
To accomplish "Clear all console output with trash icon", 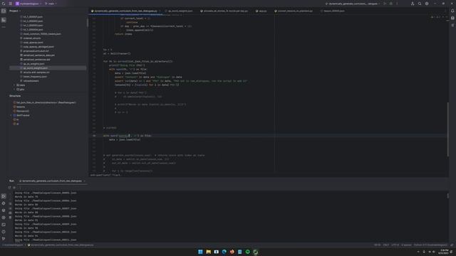I will point(10,218).
